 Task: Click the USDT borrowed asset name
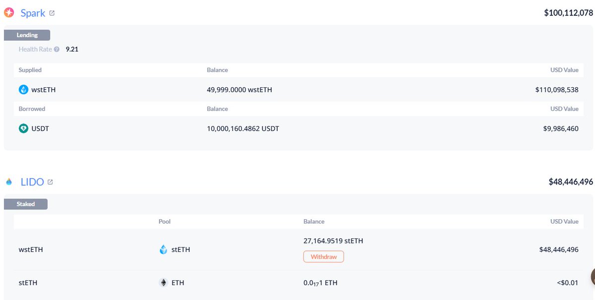point(40,128)
